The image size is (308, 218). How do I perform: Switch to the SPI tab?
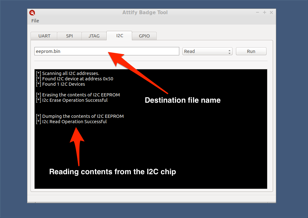coord(69,36)
